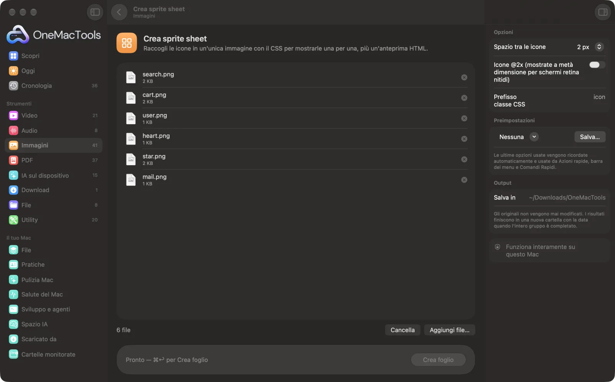Click Aggiungi file... button
Viewport: 615px width, 382px height.
[449, 330]
